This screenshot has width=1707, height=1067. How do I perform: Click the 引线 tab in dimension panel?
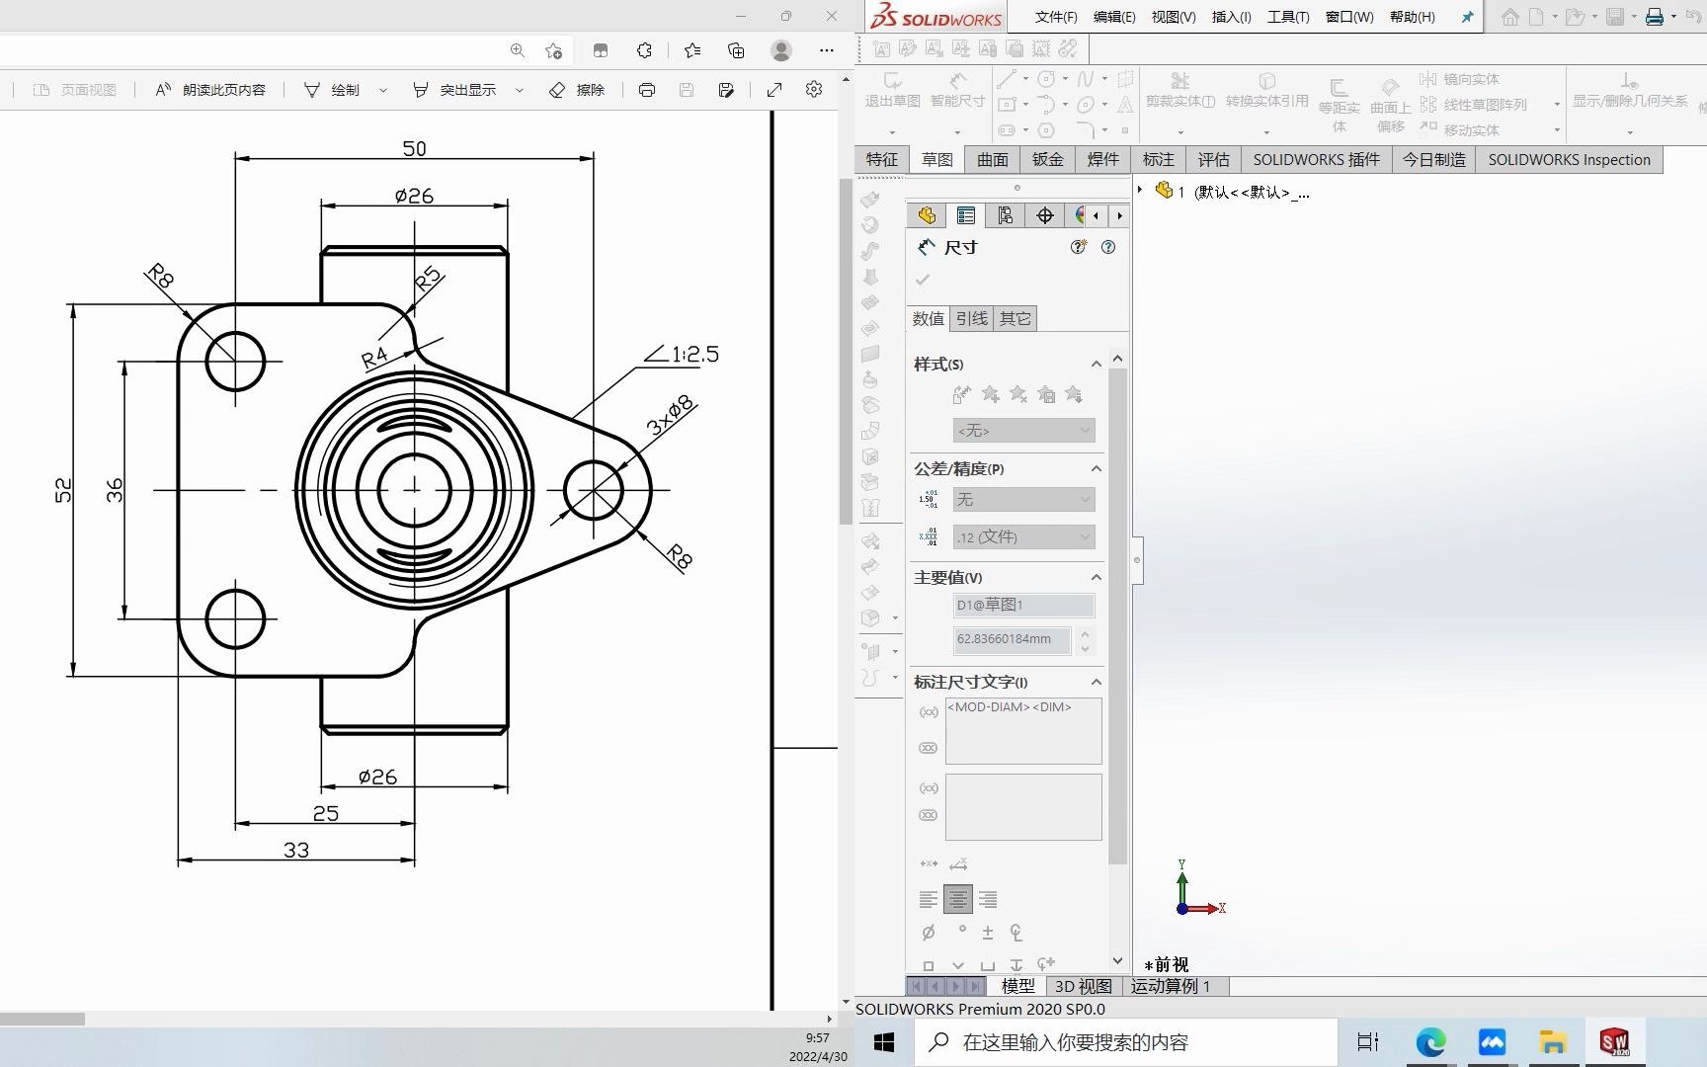pyautogui.click(x=971, y=318)
